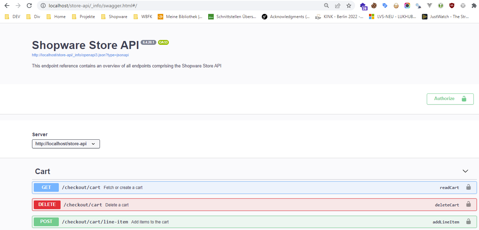The height and width of the screenshot is (230, 479).
Task: Open the Div bookmarks folder
Action: [33, 16]
